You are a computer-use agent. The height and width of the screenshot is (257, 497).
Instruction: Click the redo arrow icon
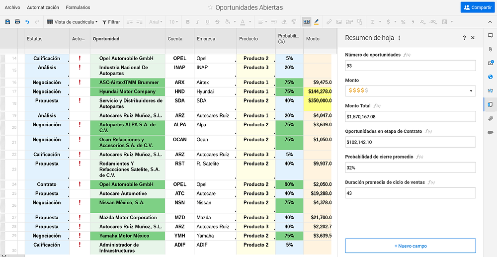coord(37,22)
